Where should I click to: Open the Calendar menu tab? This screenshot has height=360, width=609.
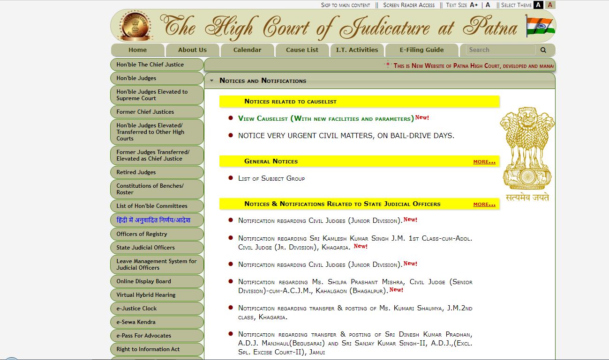coord(247,50)
